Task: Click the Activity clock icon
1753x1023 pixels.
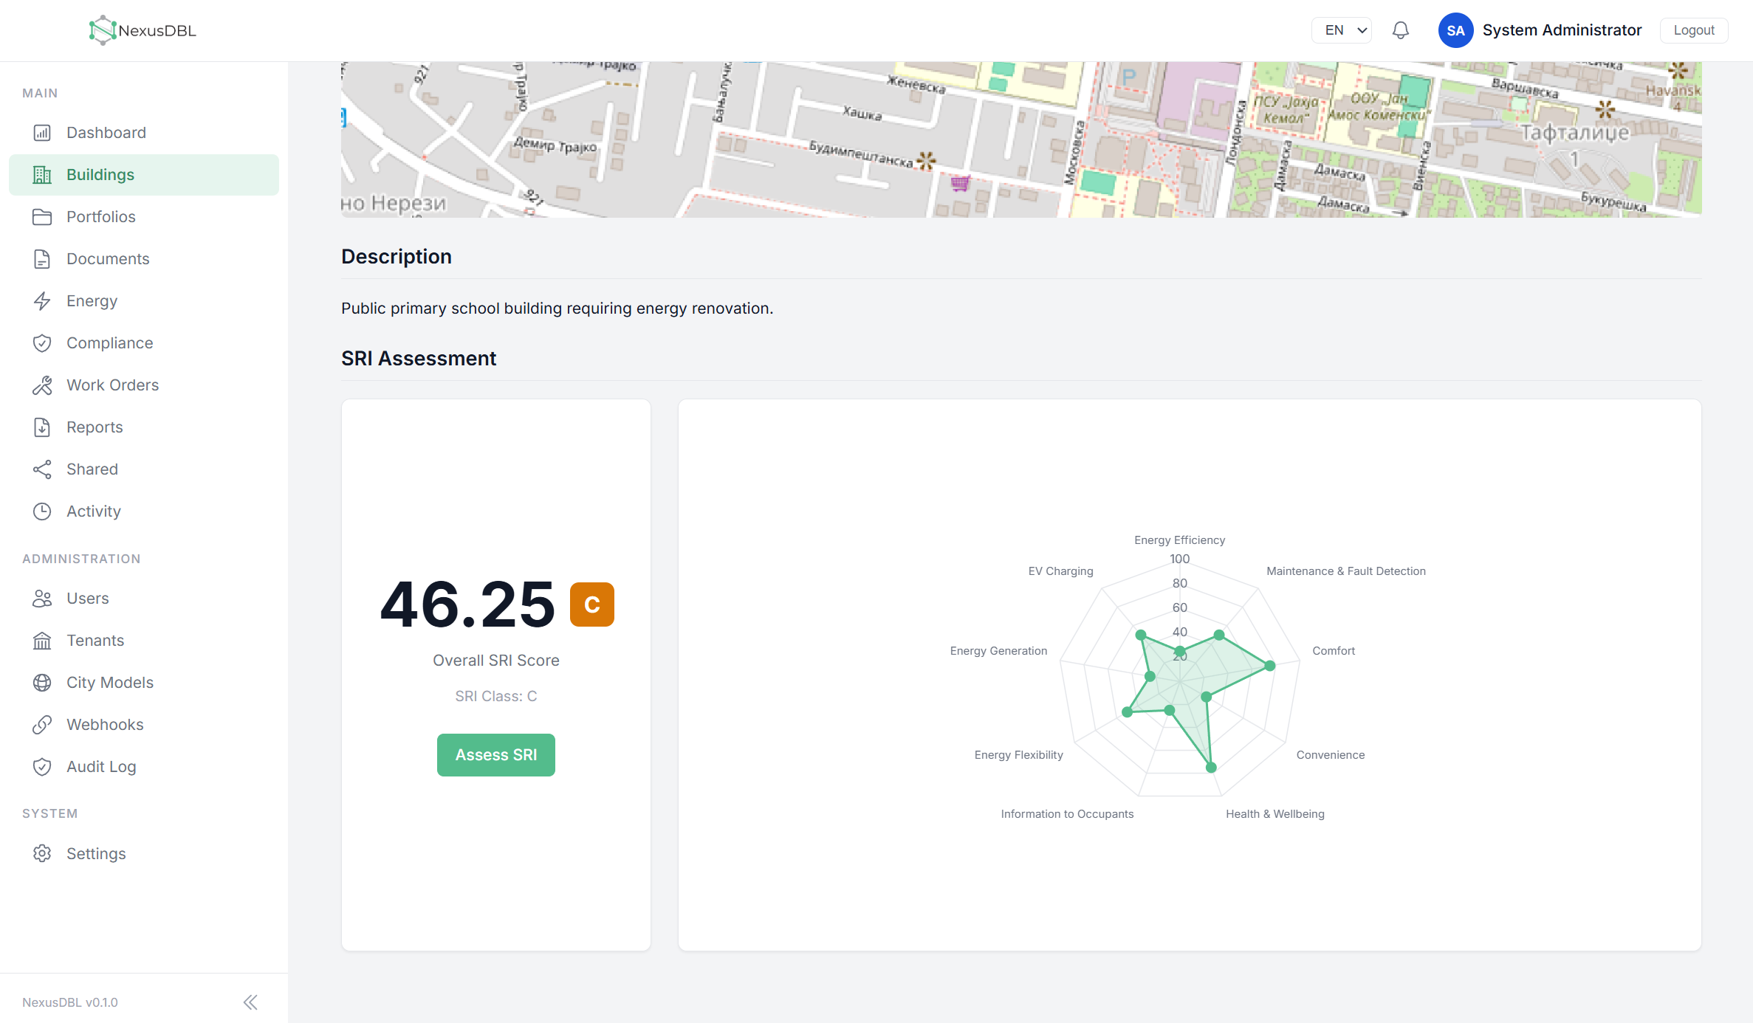Action: pos(42,512)
